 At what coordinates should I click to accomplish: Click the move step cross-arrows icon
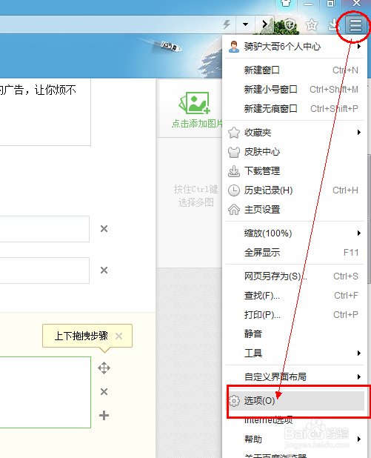tap(104, 368)
